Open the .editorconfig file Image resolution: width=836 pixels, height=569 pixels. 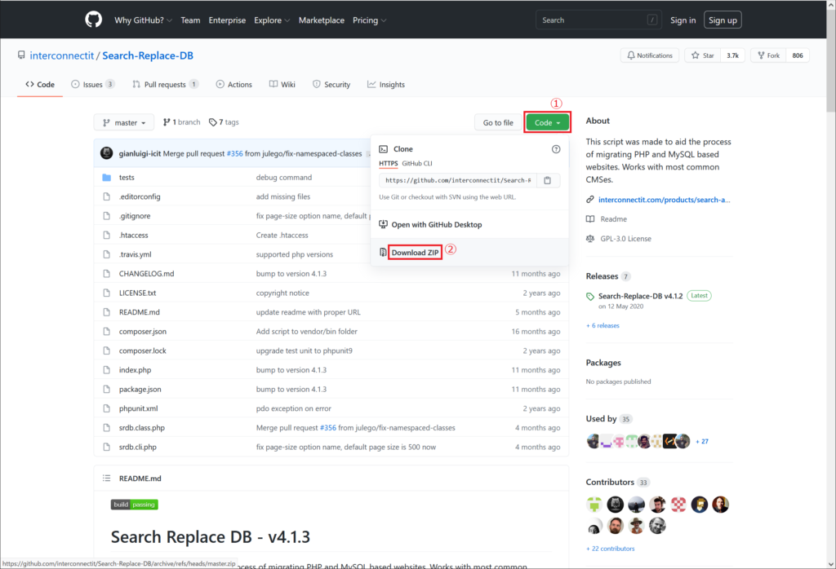(x=140, y=196)
